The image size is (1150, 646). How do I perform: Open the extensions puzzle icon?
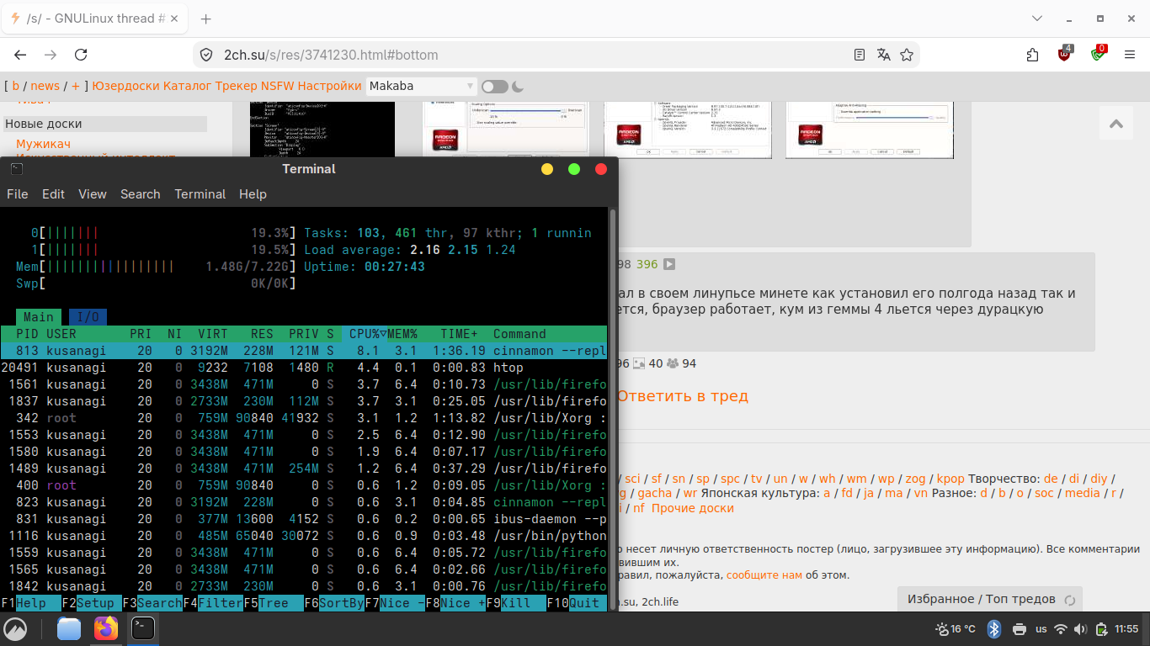[x=1033, y=55]
